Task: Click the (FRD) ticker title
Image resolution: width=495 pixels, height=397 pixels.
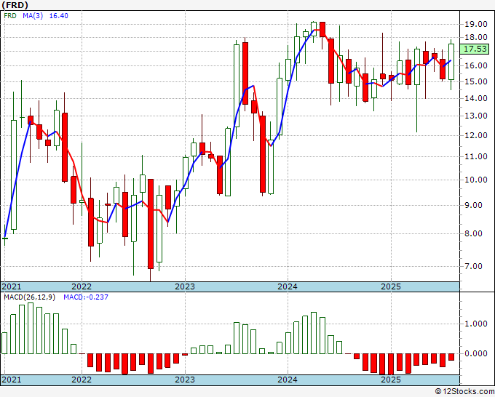Action: click(x=15, y=5)
